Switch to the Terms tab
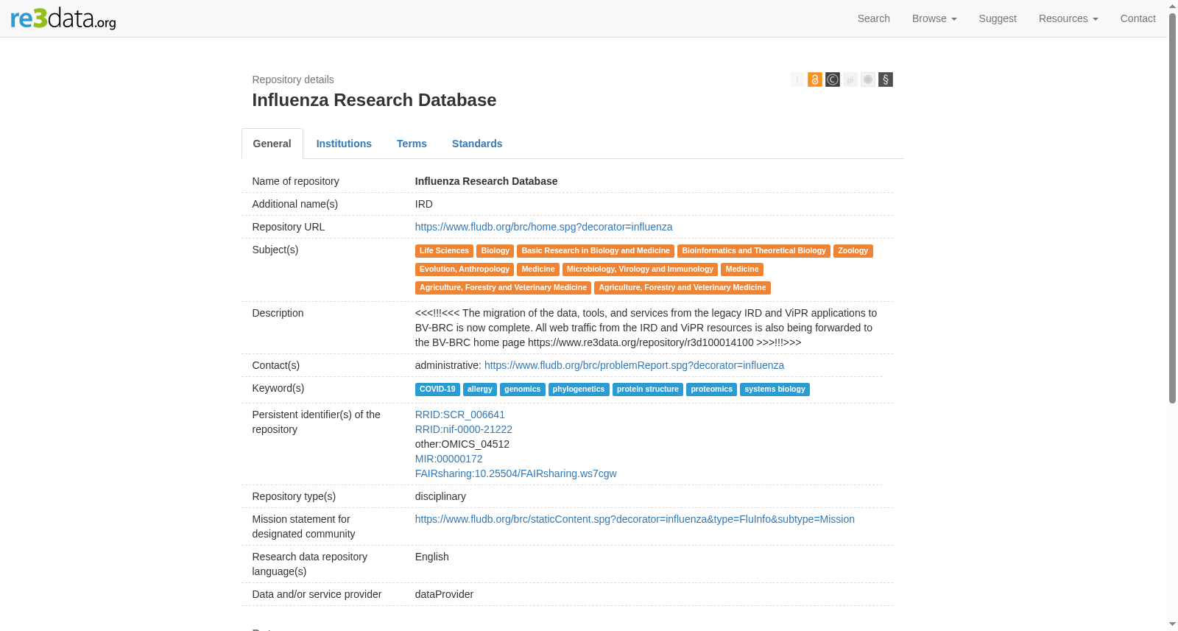 (x=412, y=144)
